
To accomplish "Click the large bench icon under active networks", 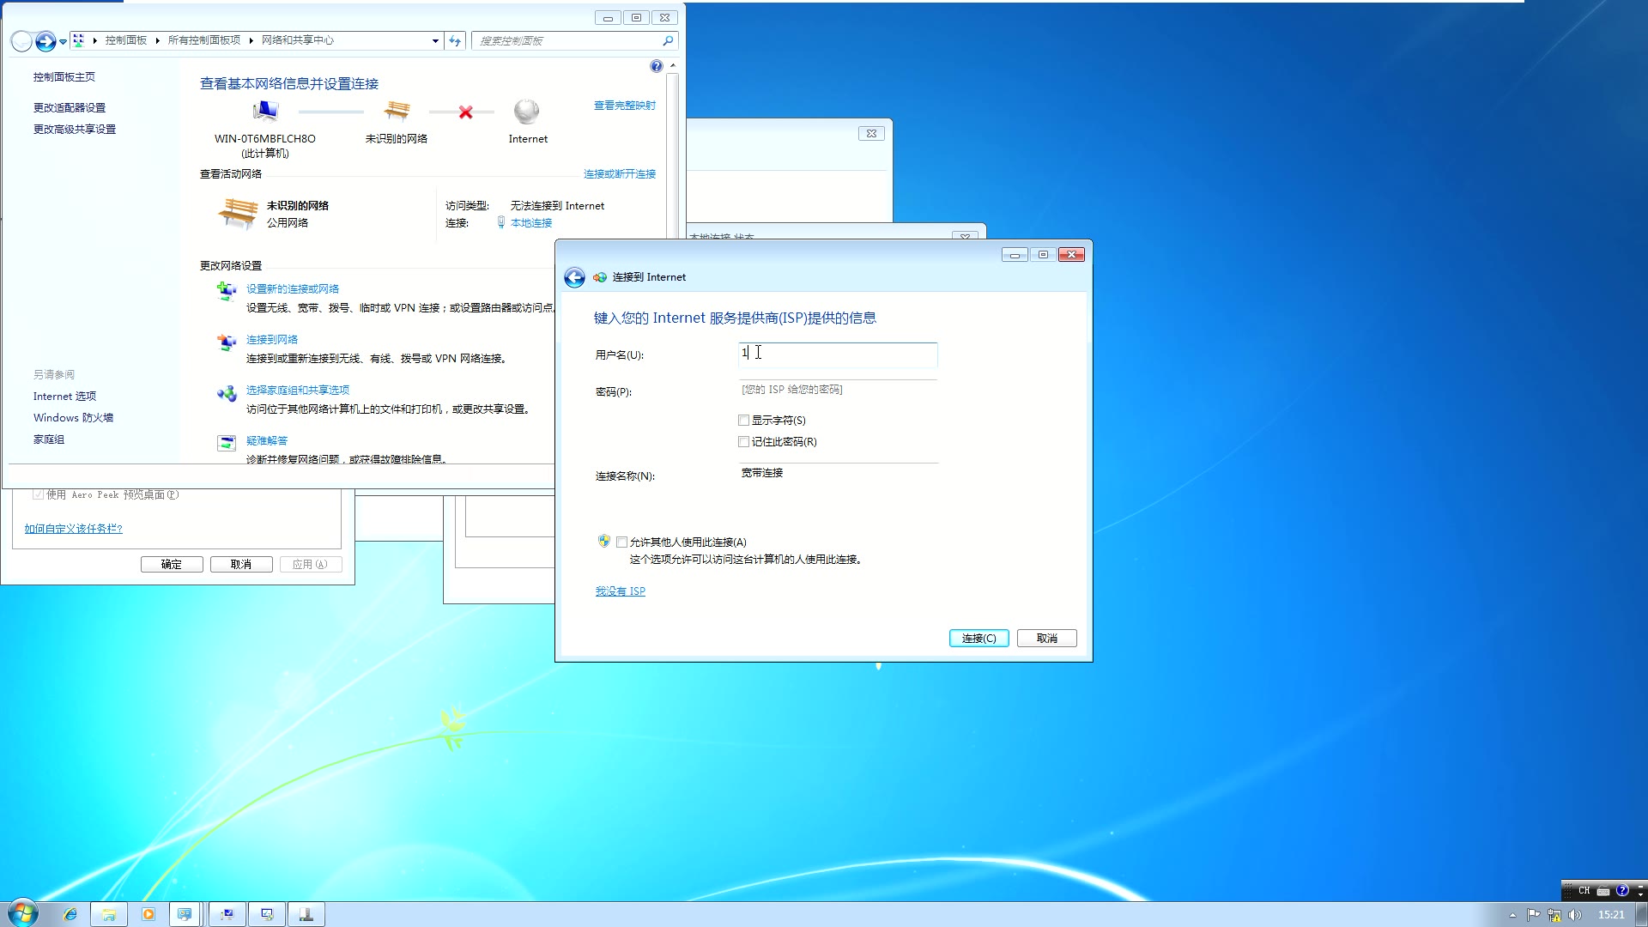I will pyautogui.click(x=238, y=213).
